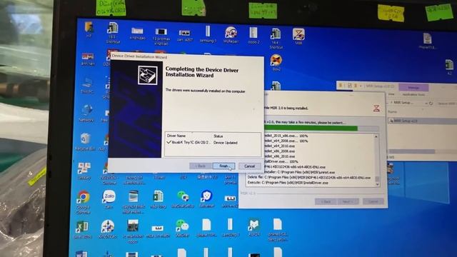Click the red hourglass icon in MSR installer

[376, 108]
